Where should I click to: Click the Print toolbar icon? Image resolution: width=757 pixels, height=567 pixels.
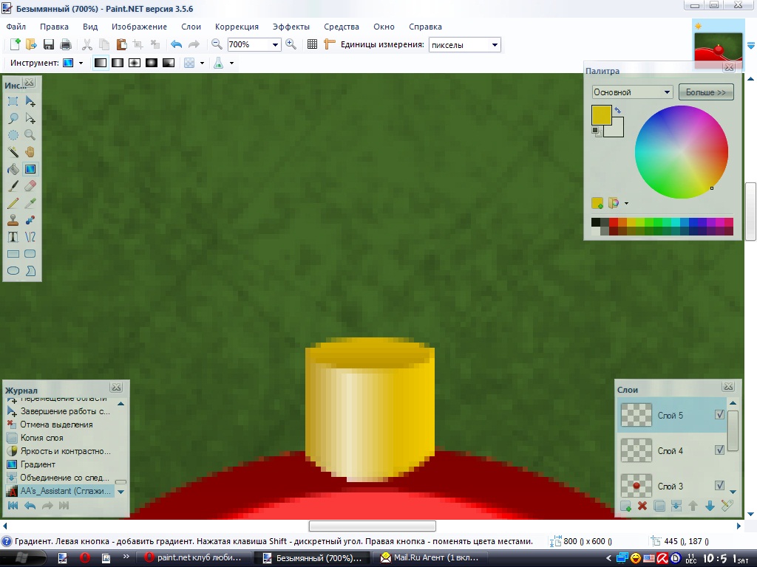tap(65, 44)
